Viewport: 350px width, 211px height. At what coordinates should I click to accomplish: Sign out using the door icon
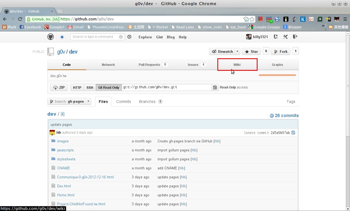(295, 37)
